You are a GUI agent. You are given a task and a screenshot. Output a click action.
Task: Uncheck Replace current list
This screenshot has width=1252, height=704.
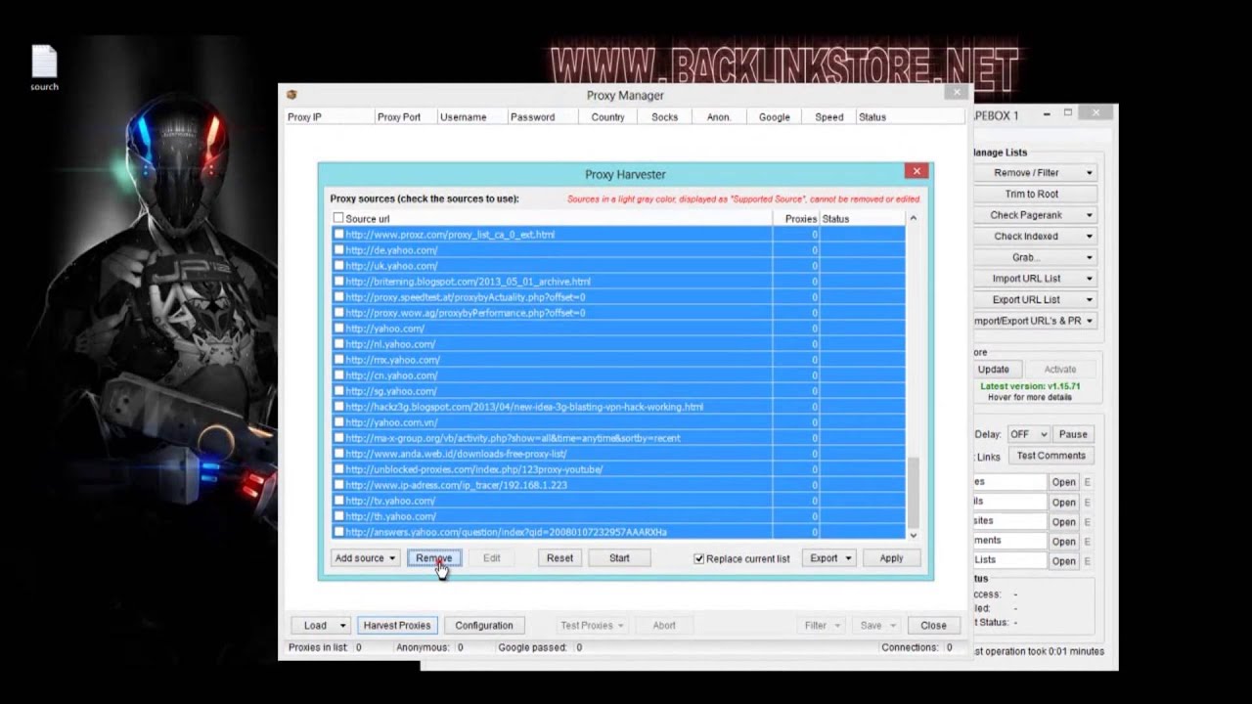coord(698,558)
